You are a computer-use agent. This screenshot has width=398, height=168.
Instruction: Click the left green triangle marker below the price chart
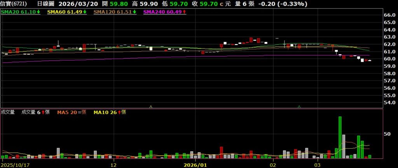[151, 106]
